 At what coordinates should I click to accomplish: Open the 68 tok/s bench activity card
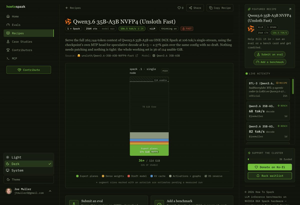pos(268,111)
